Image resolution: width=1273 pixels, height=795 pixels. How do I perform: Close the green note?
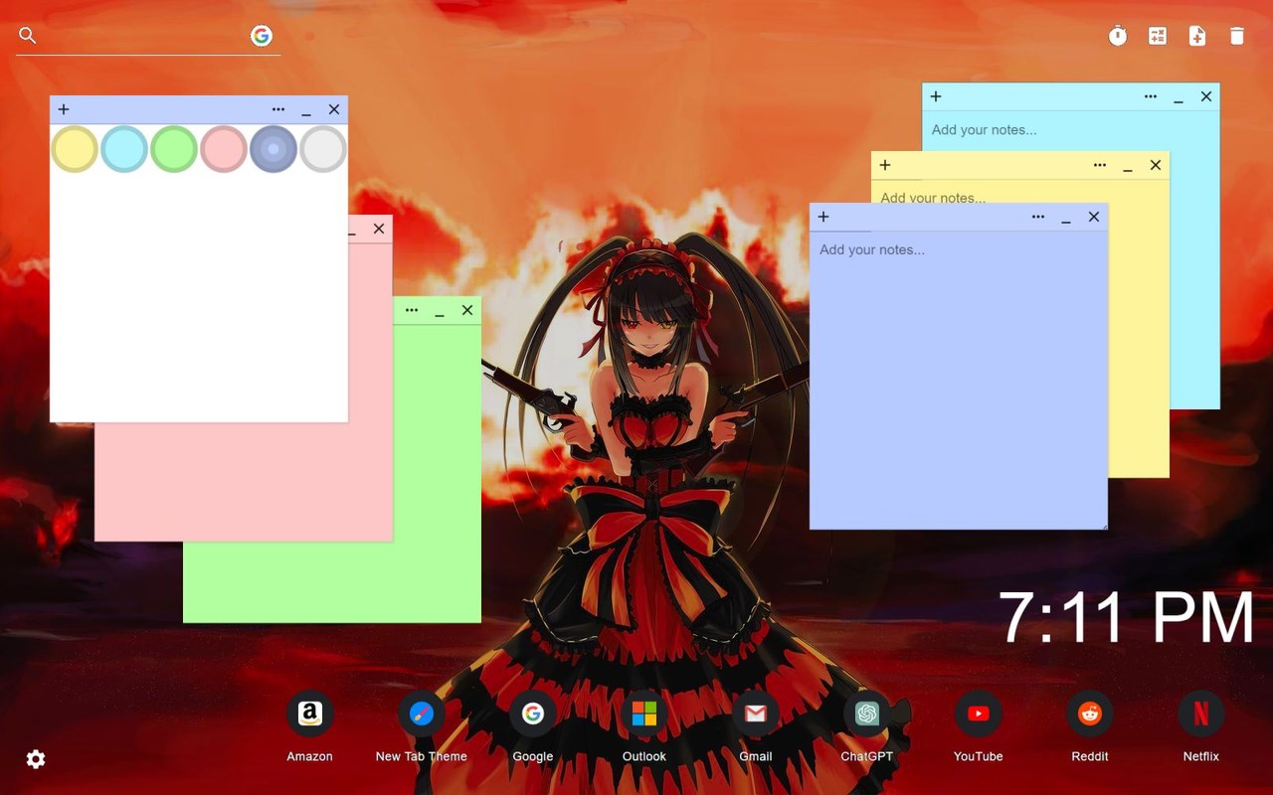pos(467,310)
